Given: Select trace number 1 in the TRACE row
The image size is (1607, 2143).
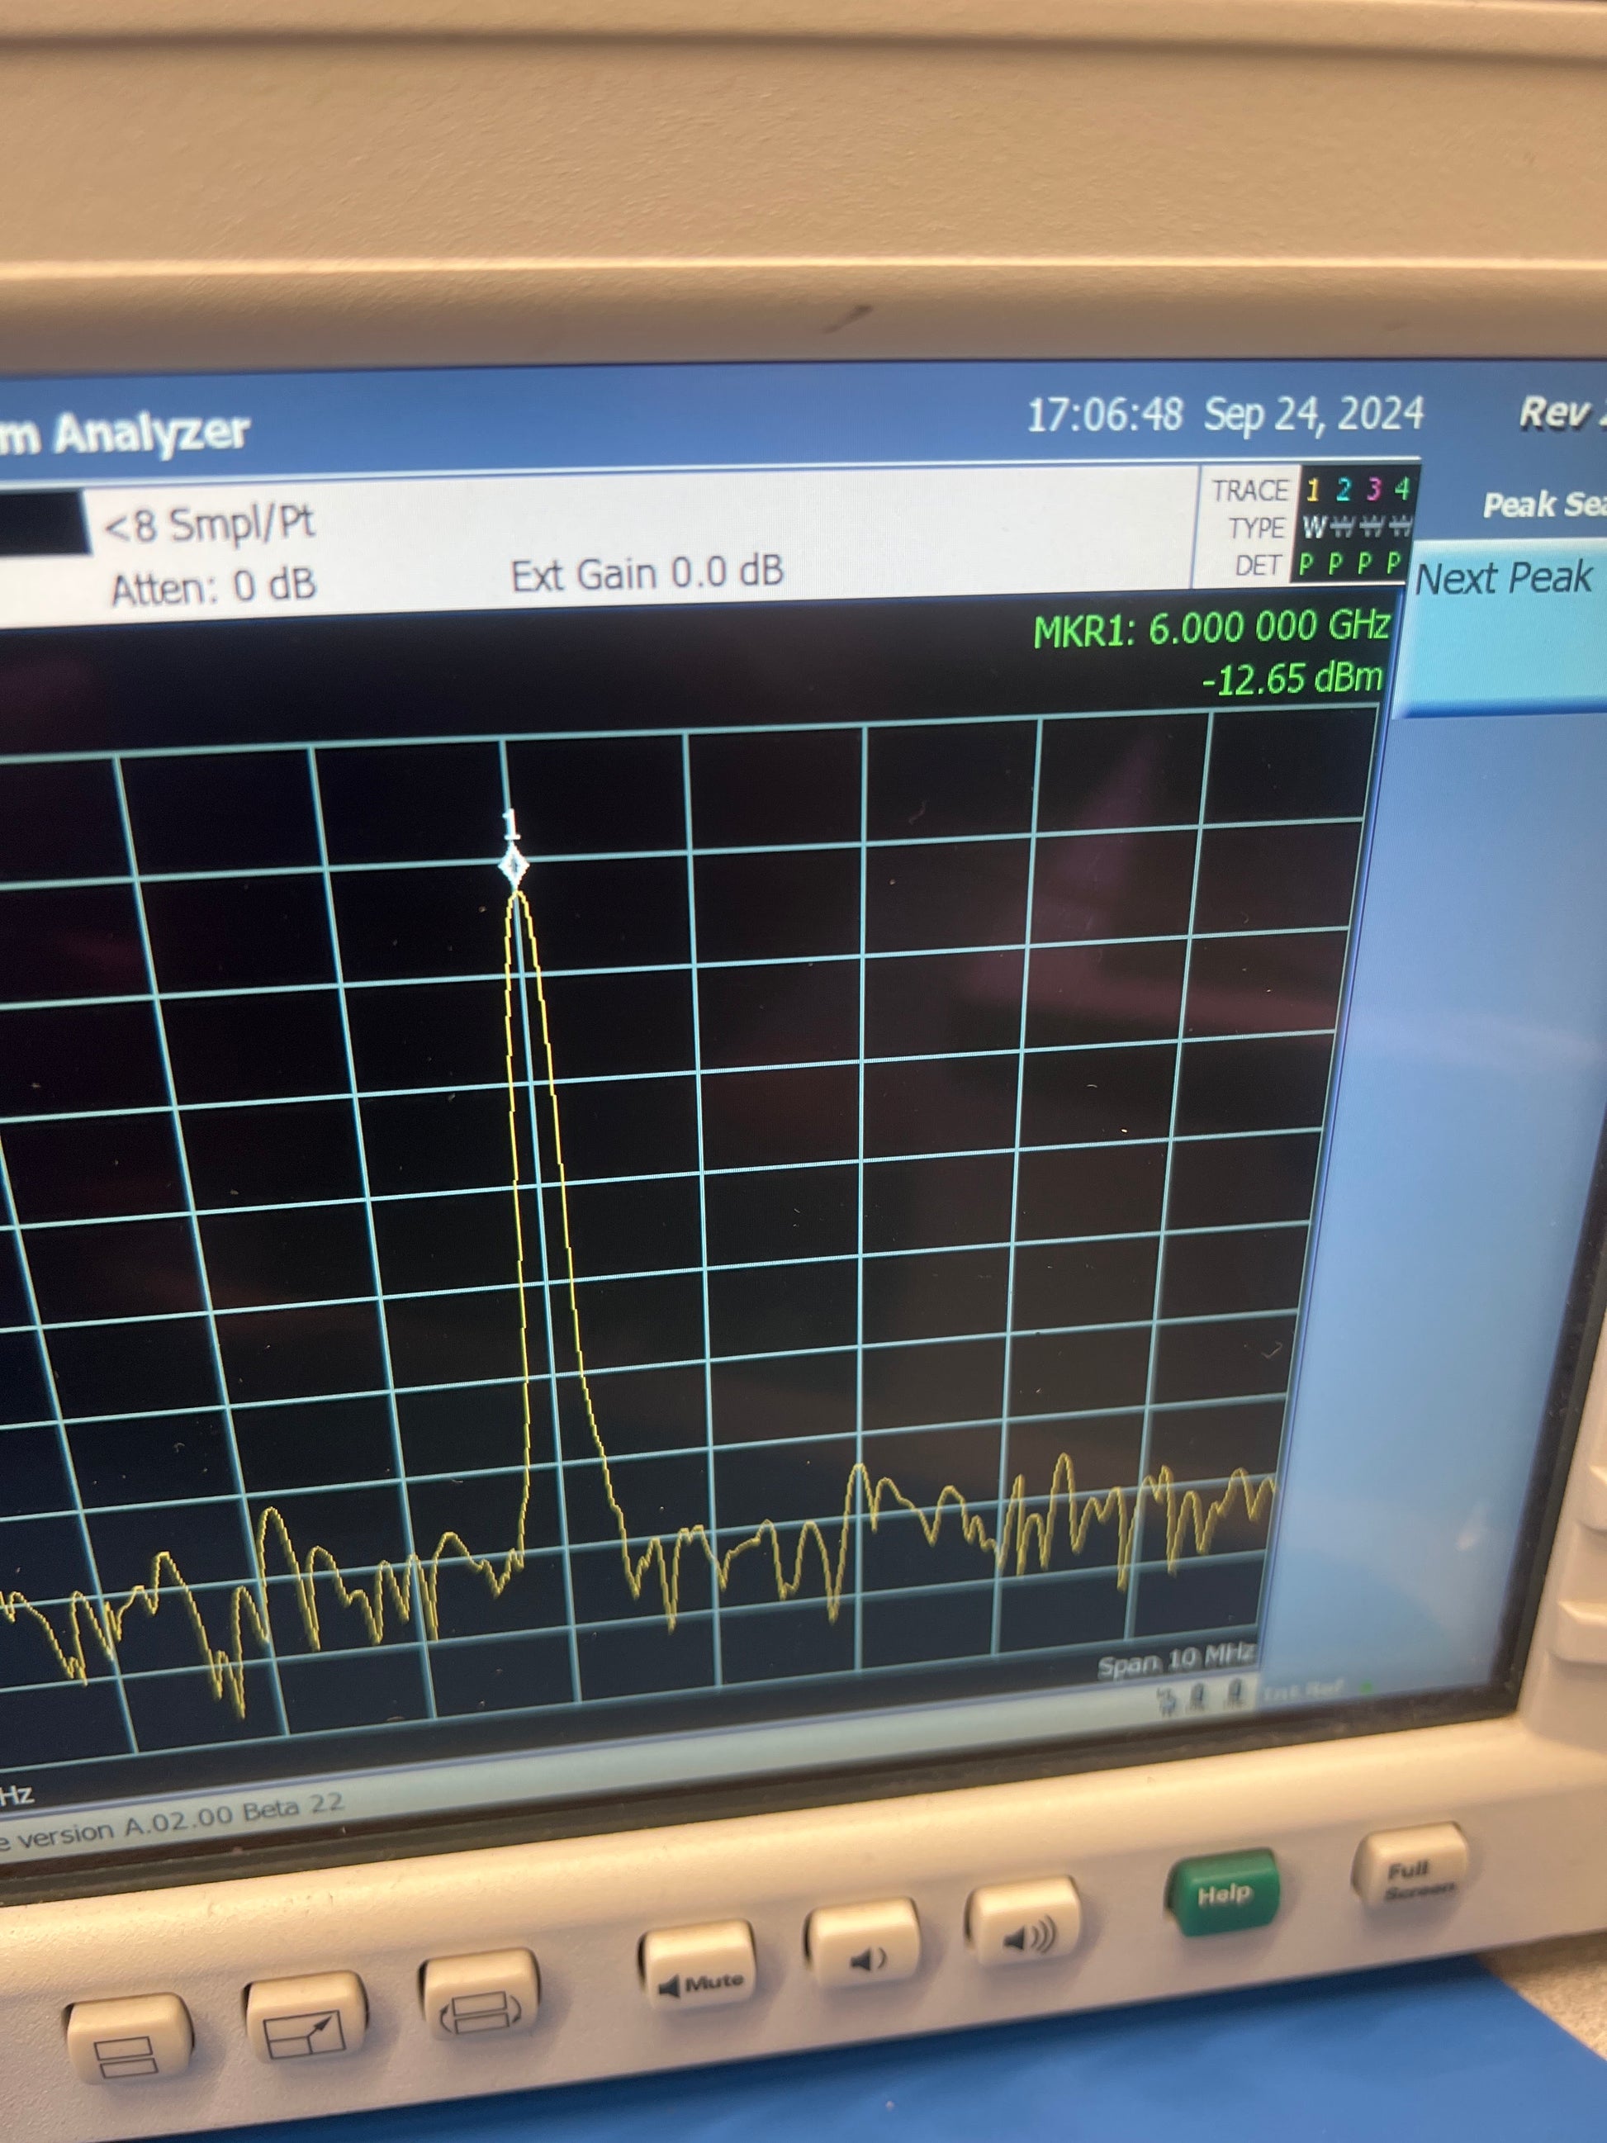Looking at the screenshot, I should (x=1312, y=491).
